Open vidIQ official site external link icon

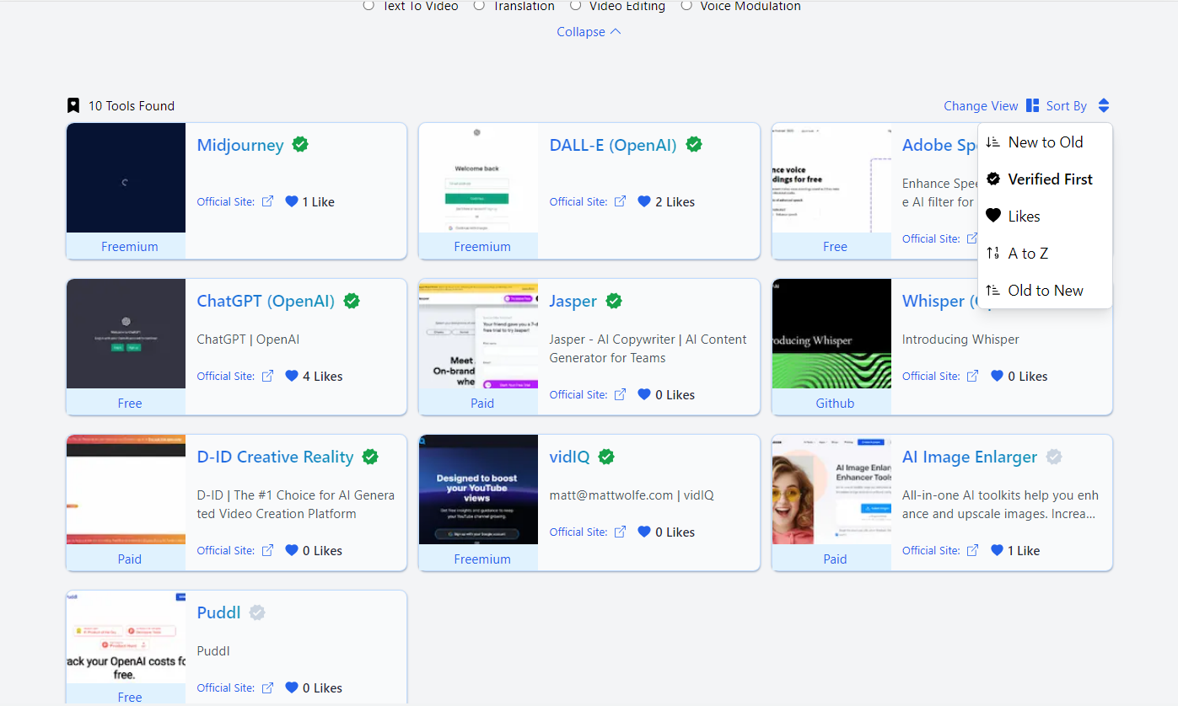tap(620, 532)
